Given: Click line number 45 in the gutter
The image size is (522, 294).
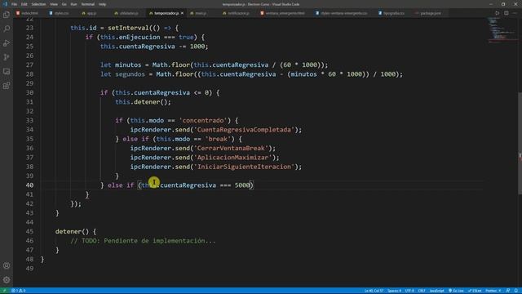Looking at the screenshot, I should pos(29,231).
